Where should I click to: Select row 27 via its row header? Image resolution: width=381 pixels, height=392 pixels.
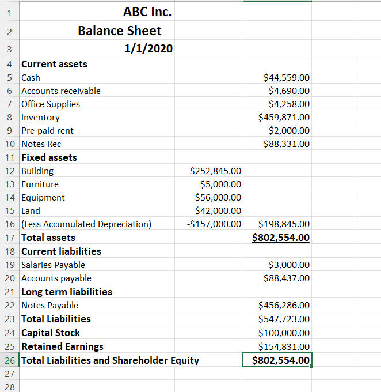(x=10, y=374)
